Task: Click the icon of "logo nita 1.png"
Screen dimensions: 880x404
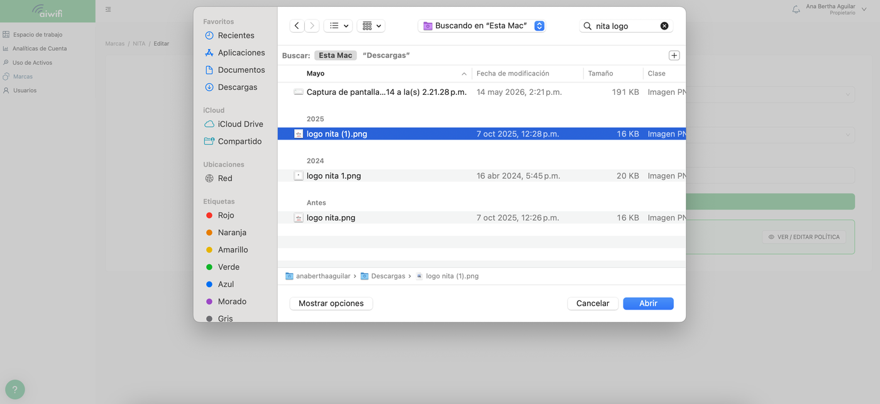Action: click(299, 176)
